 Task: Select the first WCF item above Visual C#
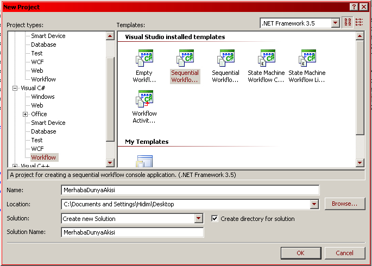pos(37,62)
